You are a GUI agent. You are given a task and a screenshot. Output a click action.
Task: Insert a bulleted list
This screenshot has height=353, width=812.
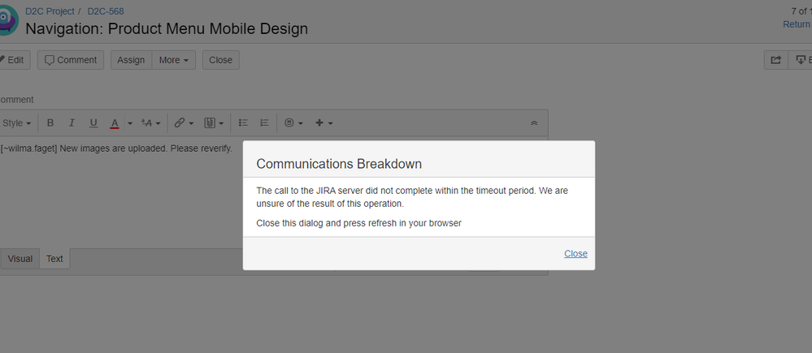243,123
